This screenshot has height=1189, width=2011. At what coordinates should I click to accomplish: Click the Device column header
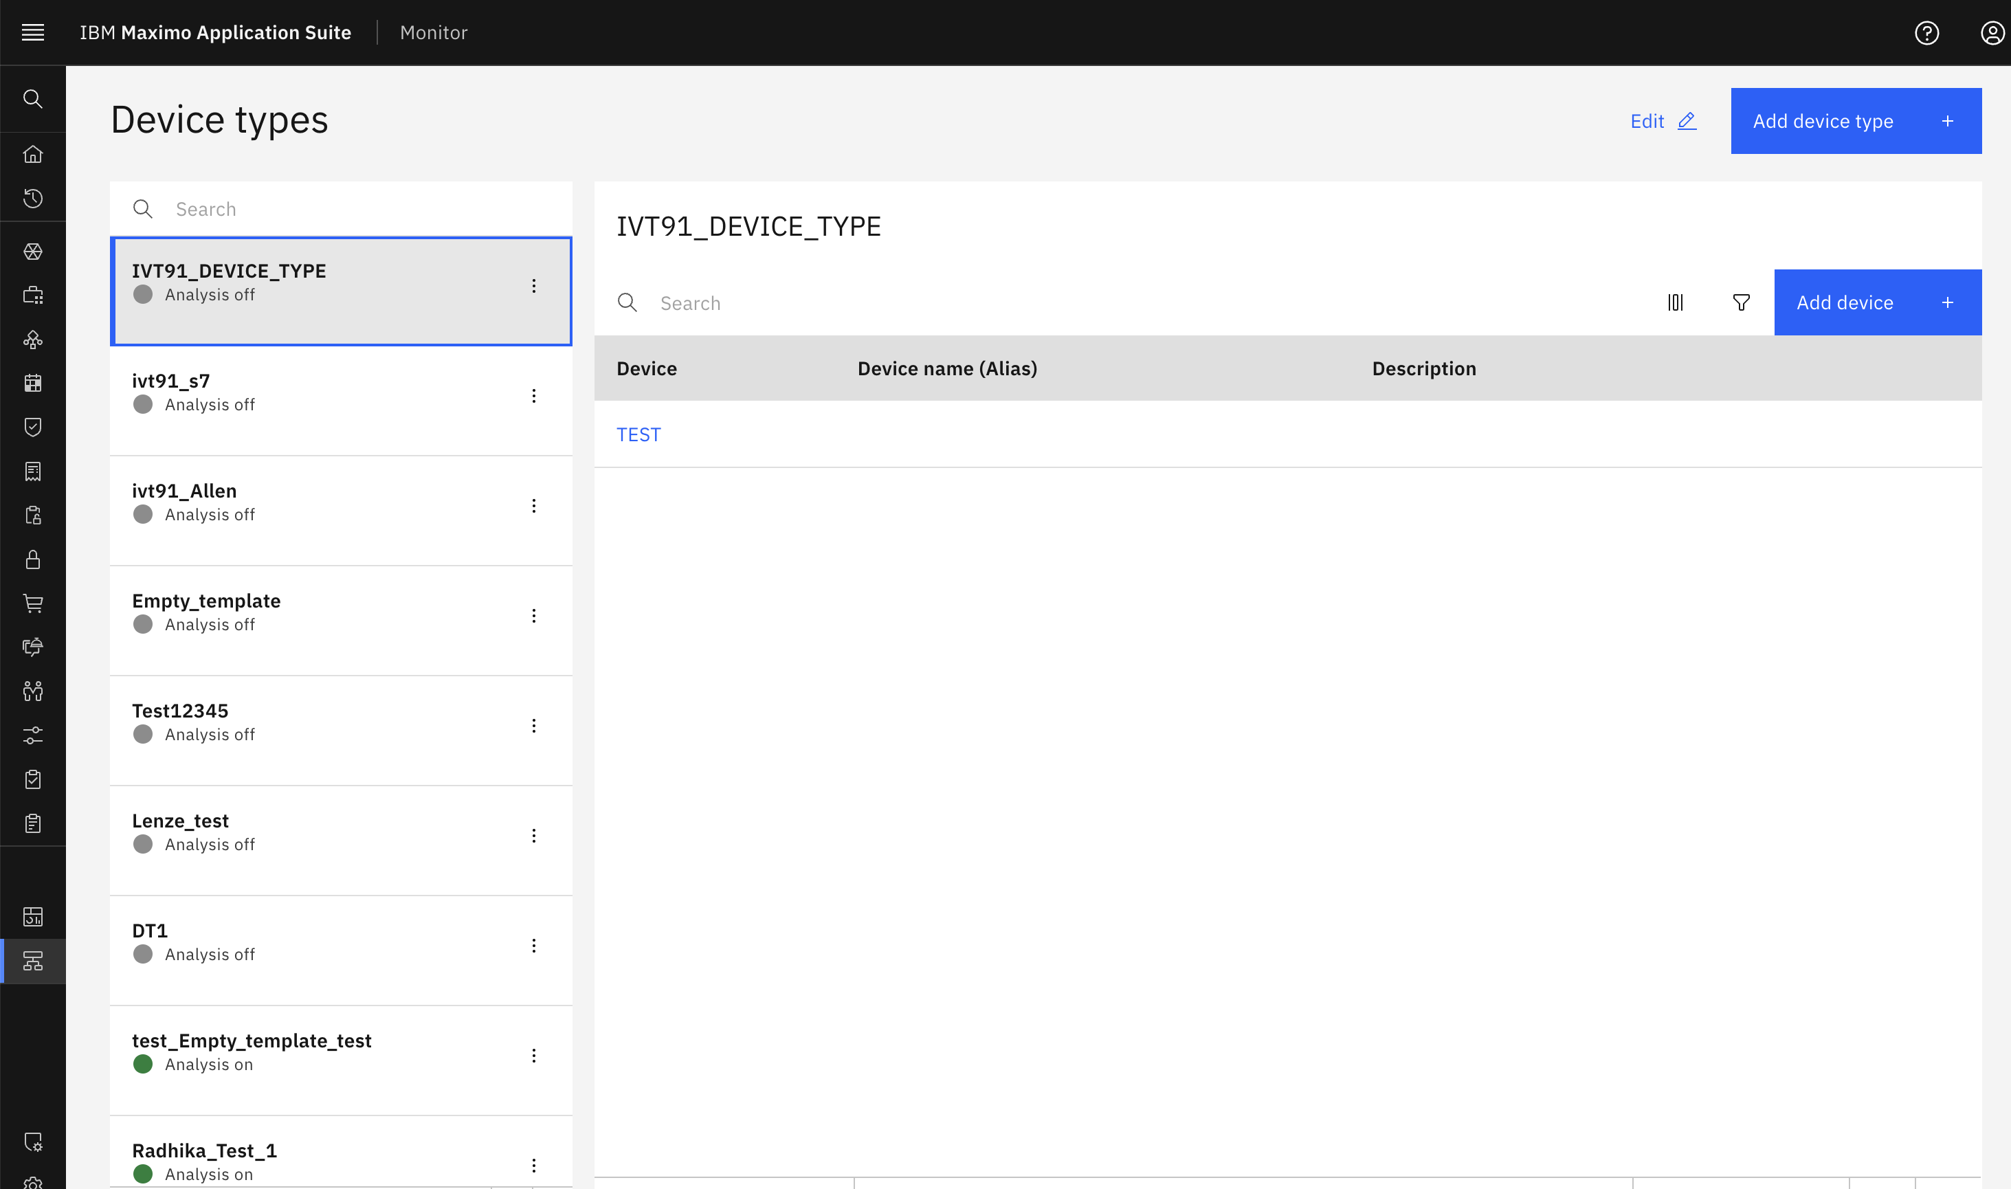coord(647,368)
